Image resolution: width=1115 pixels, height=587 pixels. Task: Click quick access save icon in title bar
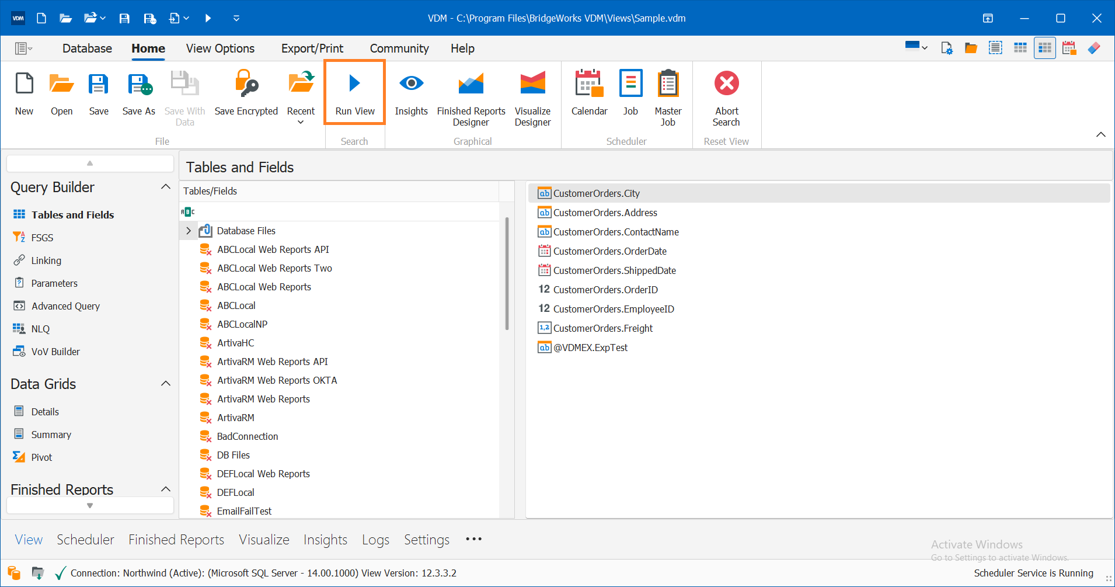click(x=124, y=18)
